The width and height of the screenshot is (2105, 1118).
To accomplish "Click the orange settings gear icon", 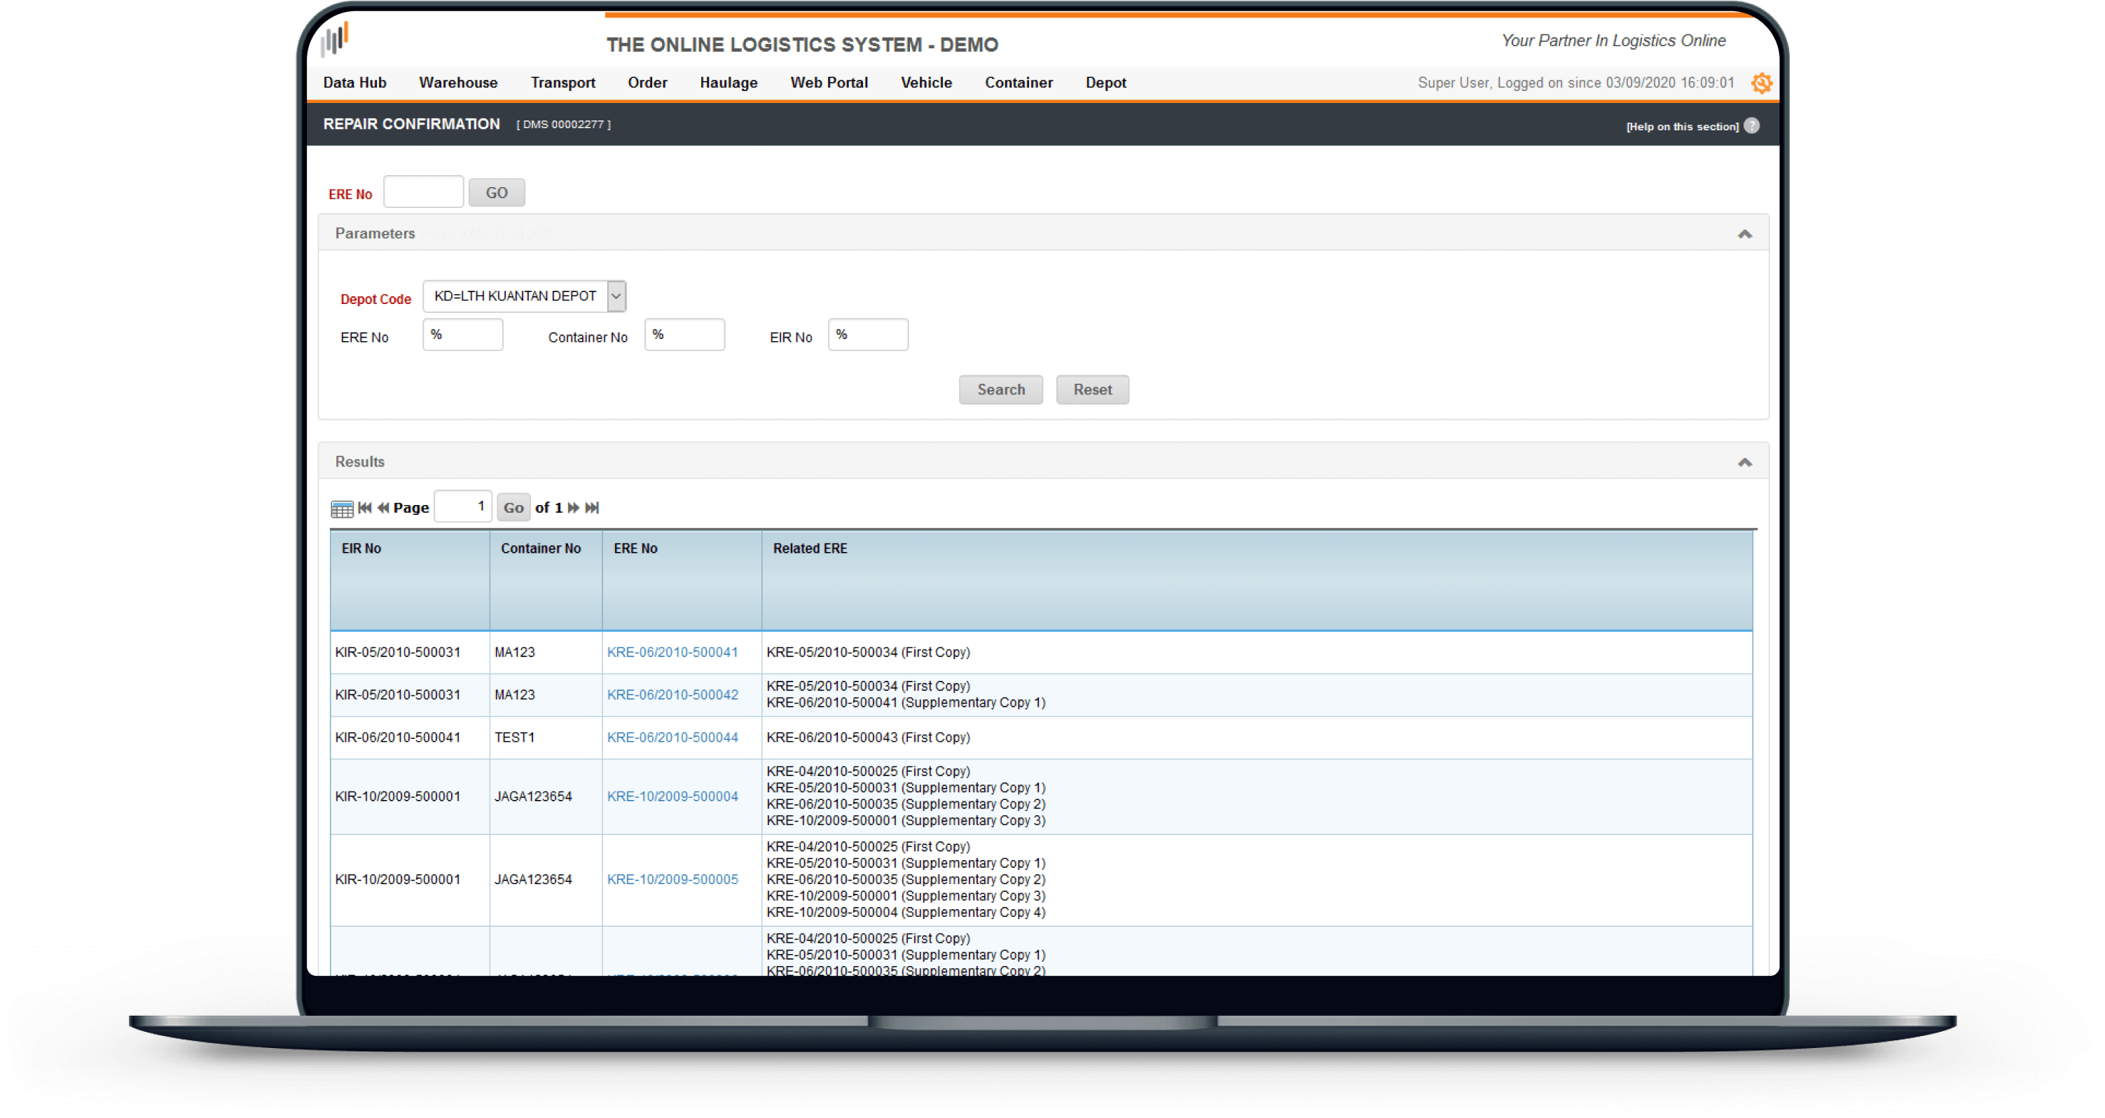I will (1761, 83).
